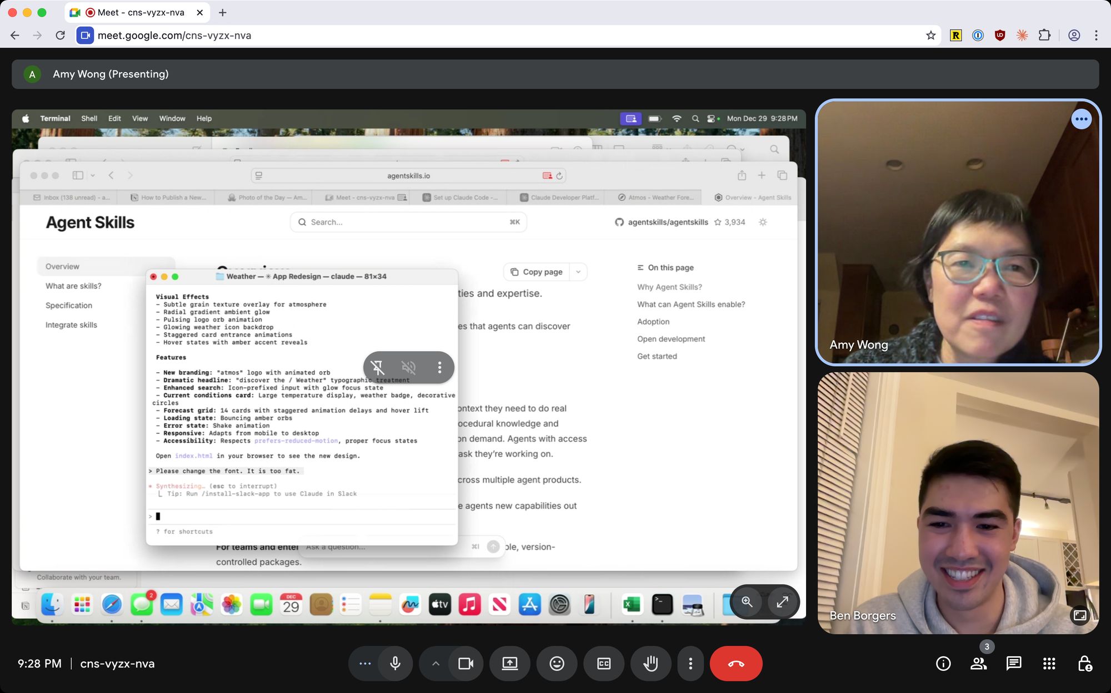1111x693 pixels.
Task: Toggle closed captions on
Action: pyautogui.click(x=604, y=664)
